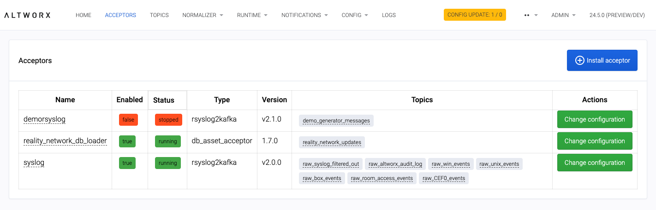Click the stopped status badge

pyautogui.click(x=168, y=120)
